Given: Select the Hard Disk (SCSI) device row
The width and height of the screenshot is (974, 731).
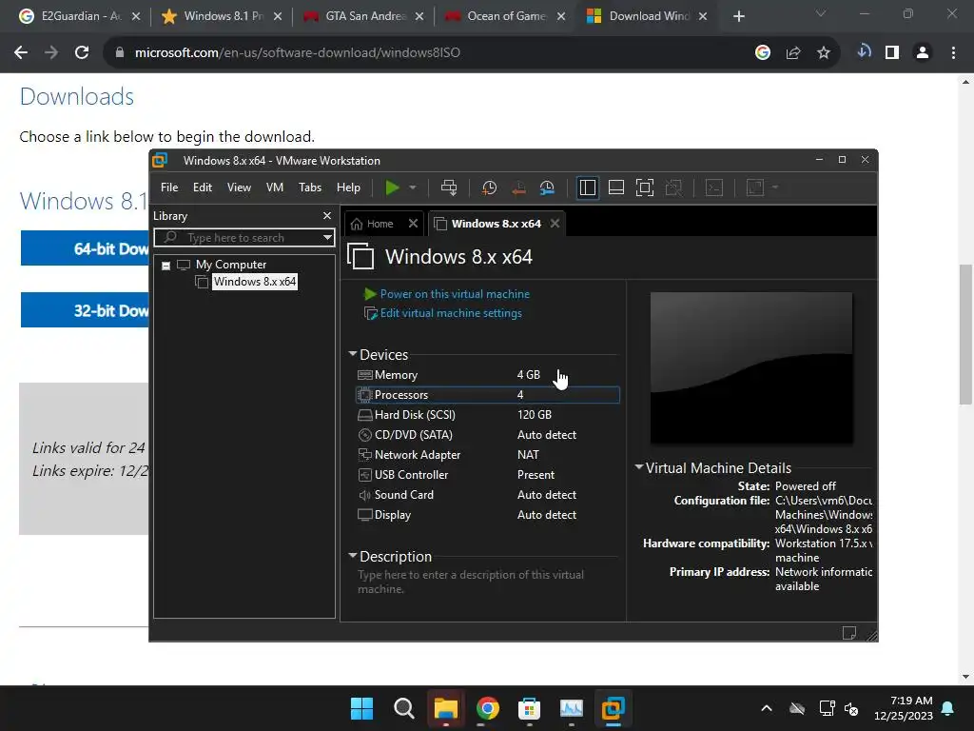Looking at the screenshot, I should pyautogui.click(x=488, y=415).
